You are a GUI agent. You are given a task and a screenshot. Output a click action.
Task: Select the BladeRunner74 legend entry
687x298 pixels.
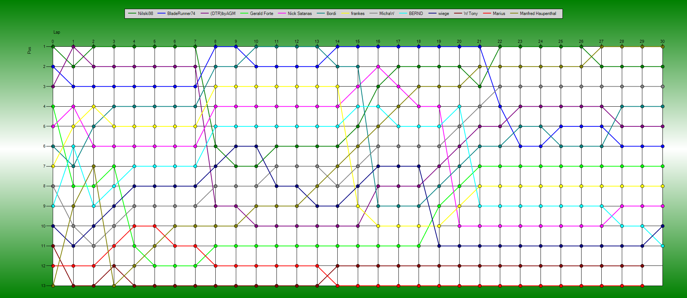tap(177, 14)
